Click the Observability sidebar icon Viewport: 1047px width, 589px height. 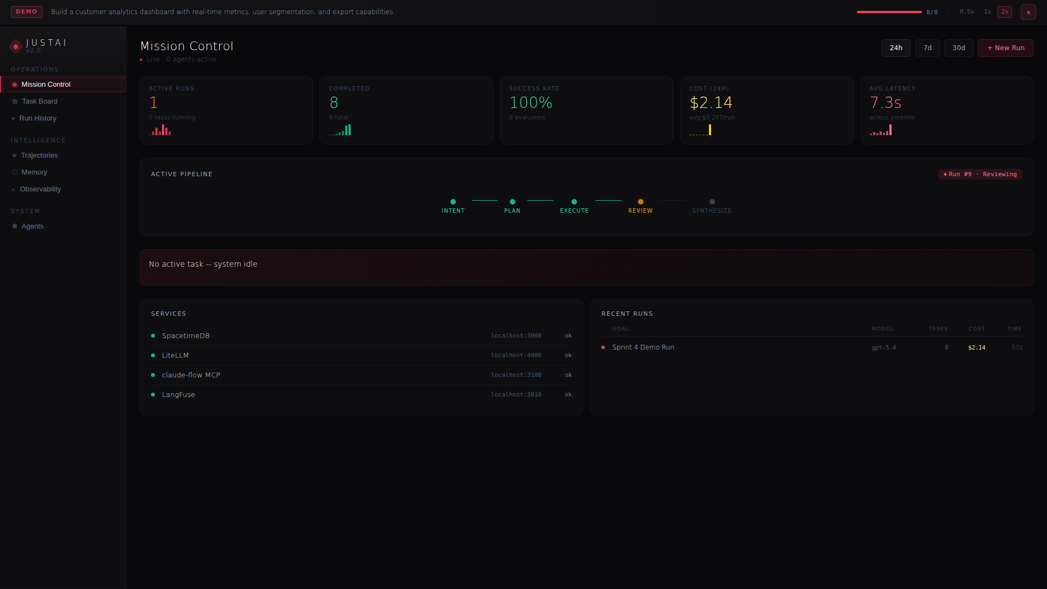click(x=13, y=190)
